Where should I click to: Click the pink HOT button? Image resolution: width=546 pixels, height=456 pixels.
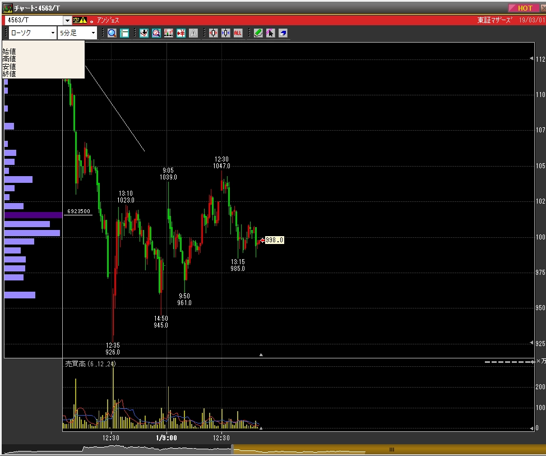point(524,8)
